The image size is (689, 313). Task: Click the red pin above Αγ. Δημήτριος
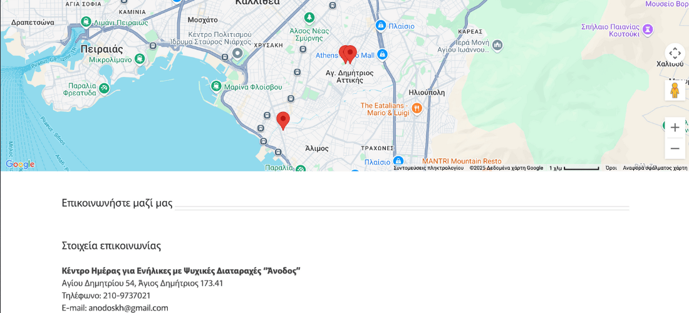coord(351,54)
